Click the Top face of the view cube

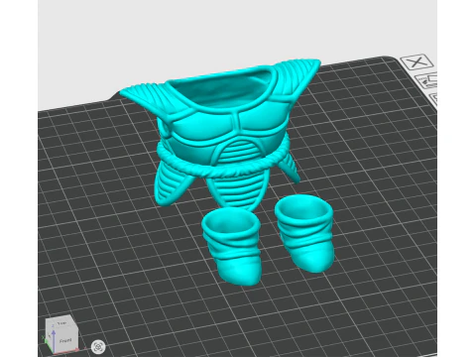pyautogui.click(x=61, y=322)
